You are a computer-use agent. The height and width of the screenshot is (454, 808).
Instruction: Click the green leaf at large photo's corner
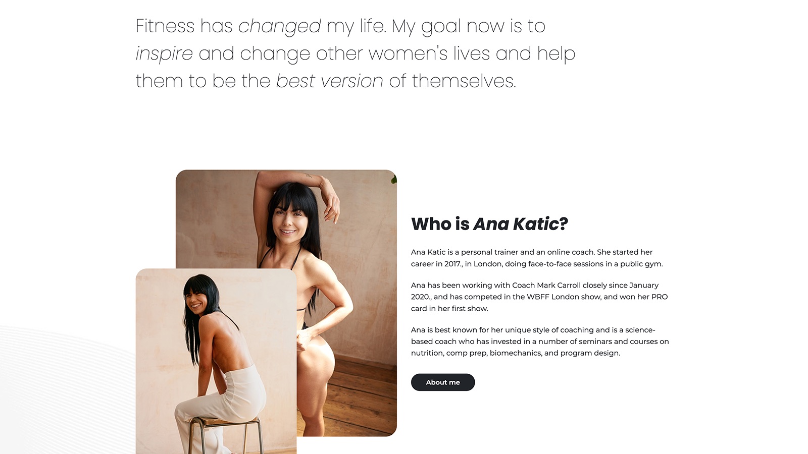coord(394,179)
